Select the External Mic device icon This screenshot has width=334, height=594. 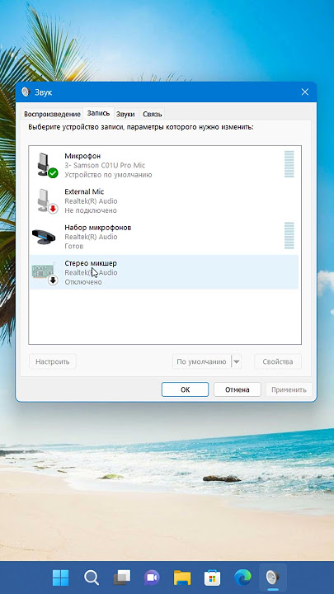click(47, 200)
